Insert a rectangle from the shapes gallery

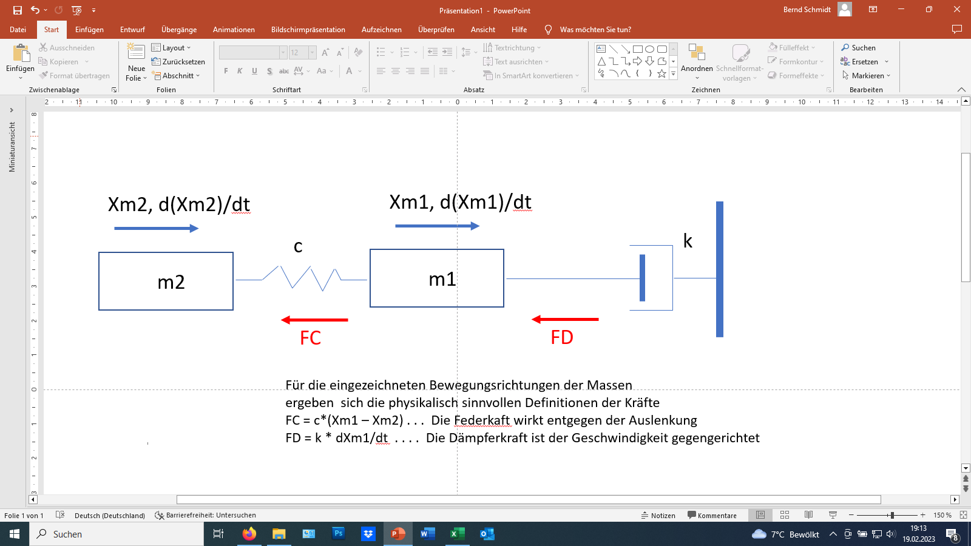[638, 49]
